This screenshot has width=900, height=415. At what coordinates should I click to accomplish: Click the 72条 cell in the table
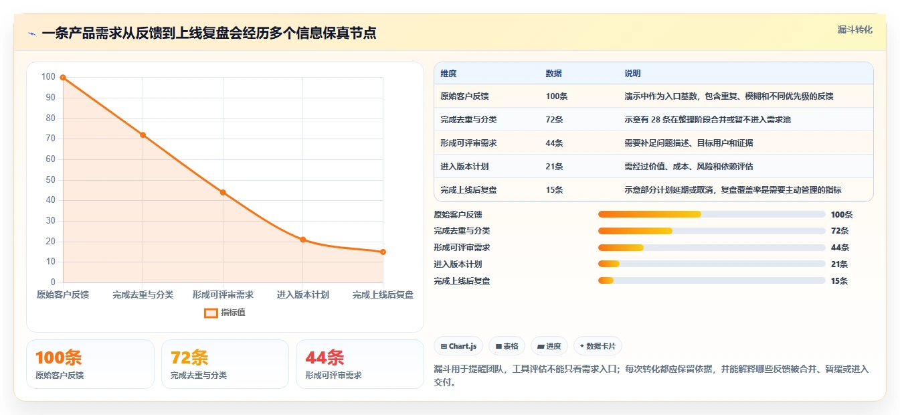click(x=554, y=120)
